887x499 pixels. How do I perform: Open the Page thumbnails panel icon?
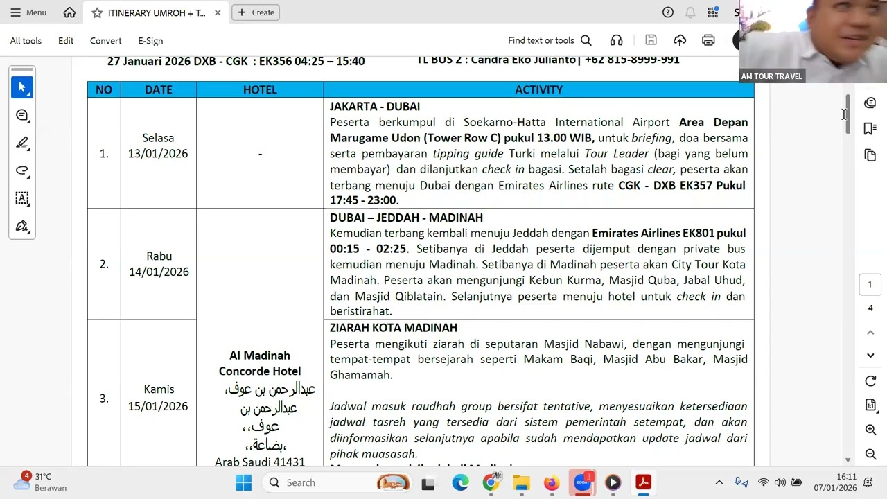[x=870, y=155]
